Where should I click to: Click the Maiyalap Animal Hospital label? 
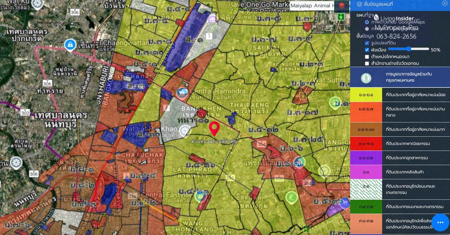pyautogui.click(x=312, y=6)
